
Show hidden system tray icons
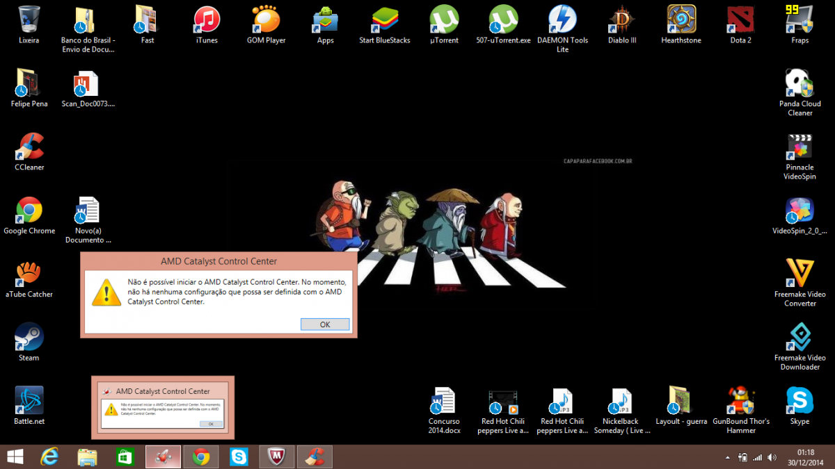coord(728,457)
